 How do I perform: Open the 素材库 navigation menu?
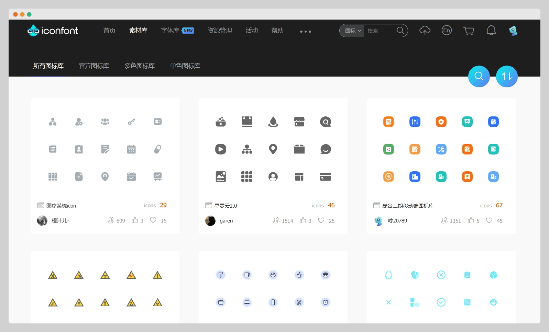coord(138,31)
